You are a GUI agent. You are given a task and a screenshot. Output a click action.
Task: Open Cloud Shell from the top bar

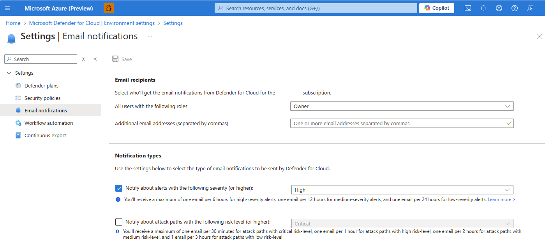point(468,8)
